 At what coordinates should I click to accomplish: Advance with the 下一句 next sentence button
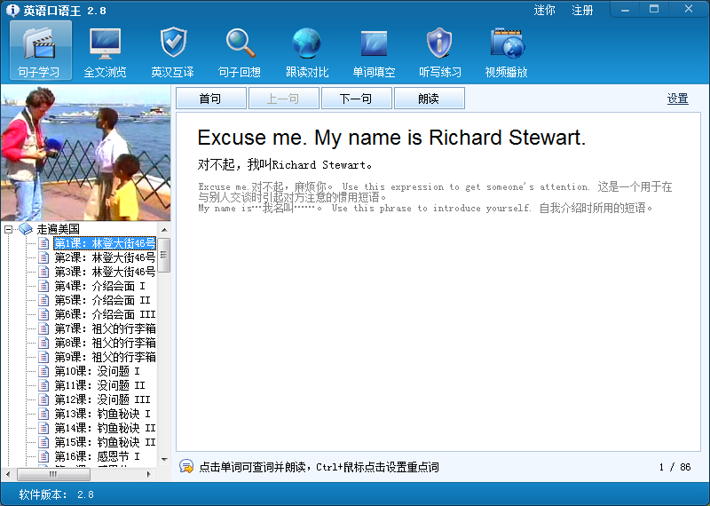pos(356,99)
